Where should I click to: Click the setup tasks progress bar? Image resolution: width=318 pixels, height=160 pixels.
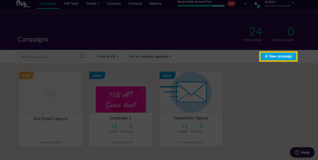[x=201, y=6]
